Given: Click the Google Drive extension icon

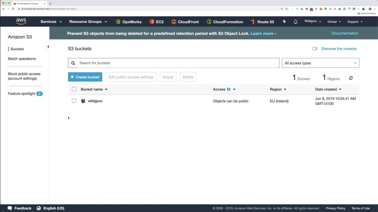Looking at the screenshot, I should 302,9.
